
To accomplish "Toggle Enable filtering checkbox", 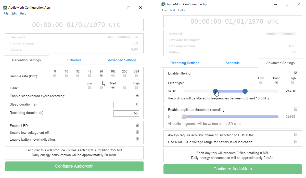I will tap(296, 73).
